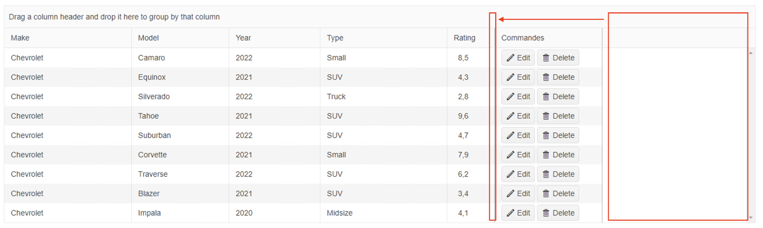Screen dimensions: 763x228
Task: Sort by the Make column header
Action: [x=20, y=38]
